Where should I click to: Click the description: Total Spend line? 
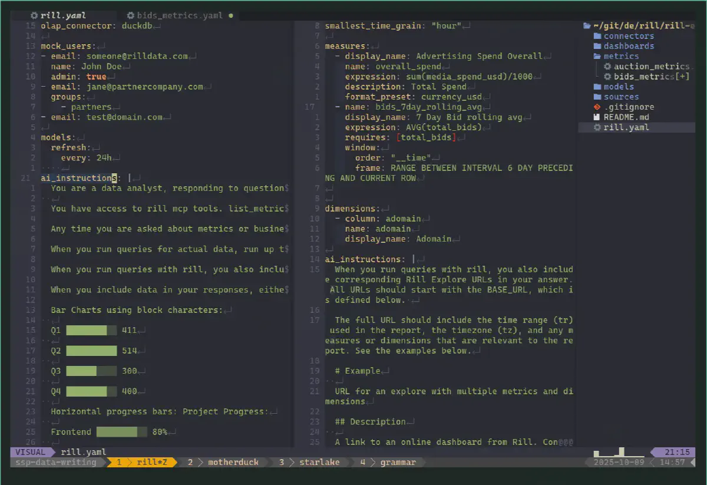(406, 87)
